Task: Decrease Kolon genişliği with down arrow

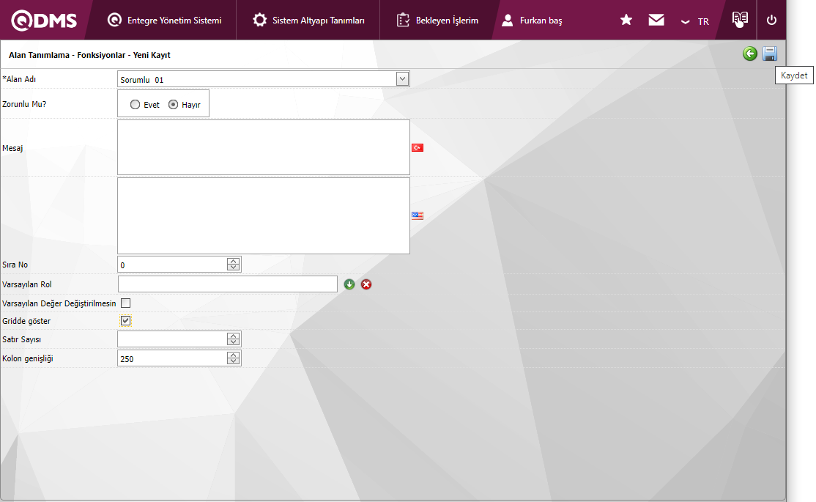Action: click(x=233, y=361)
